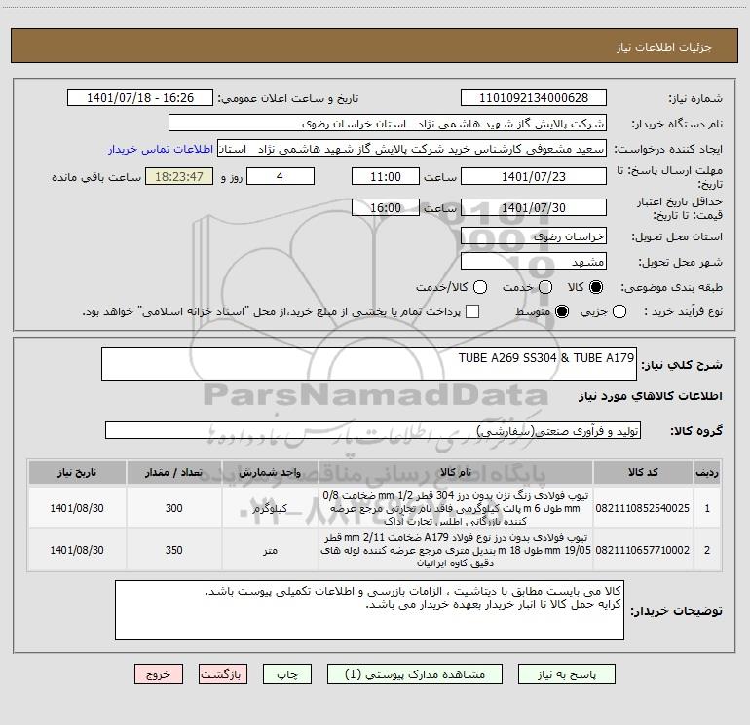Click the days remaining field showing 4
This screenshot has width=750, height=725.
click(281, 176)
